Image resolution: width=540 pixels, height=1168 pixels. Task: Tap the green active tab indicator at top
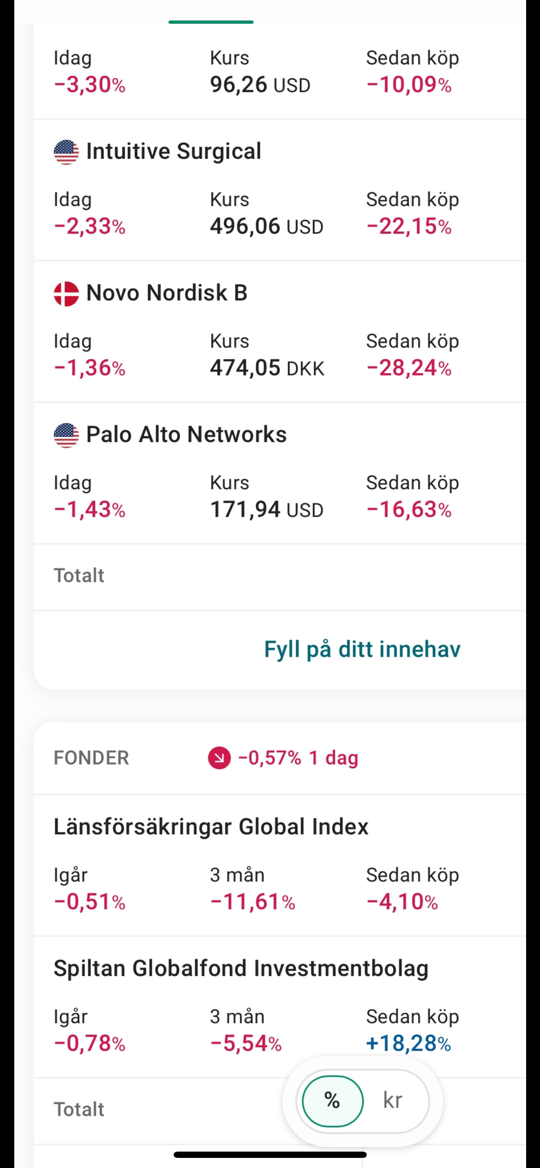(211, 22)
